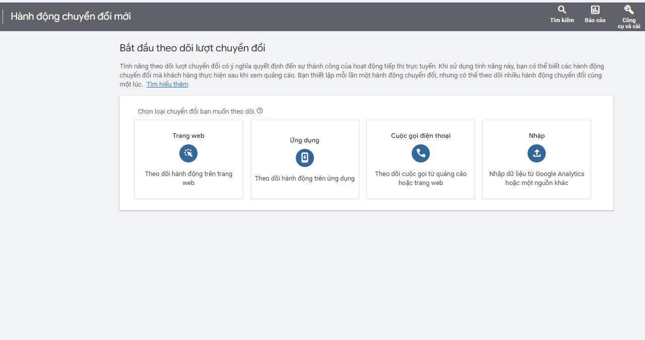Select Ứng dụng conversion type card
Image resolution: width=645 pixels, height=340 pixels.
tap(304, 159)
